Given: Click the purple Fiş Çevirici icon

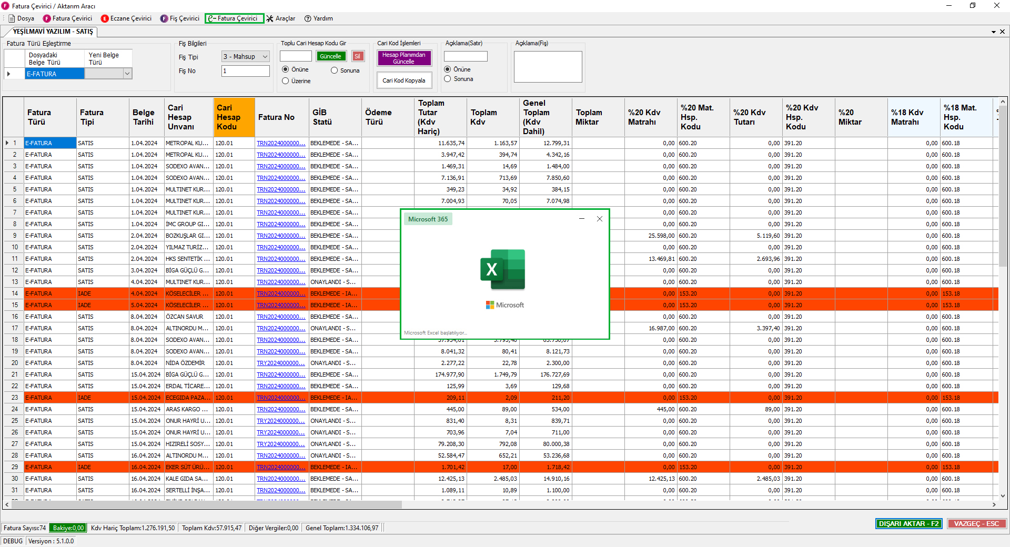Looking at the screenshot, I should (x=164, y=18).
